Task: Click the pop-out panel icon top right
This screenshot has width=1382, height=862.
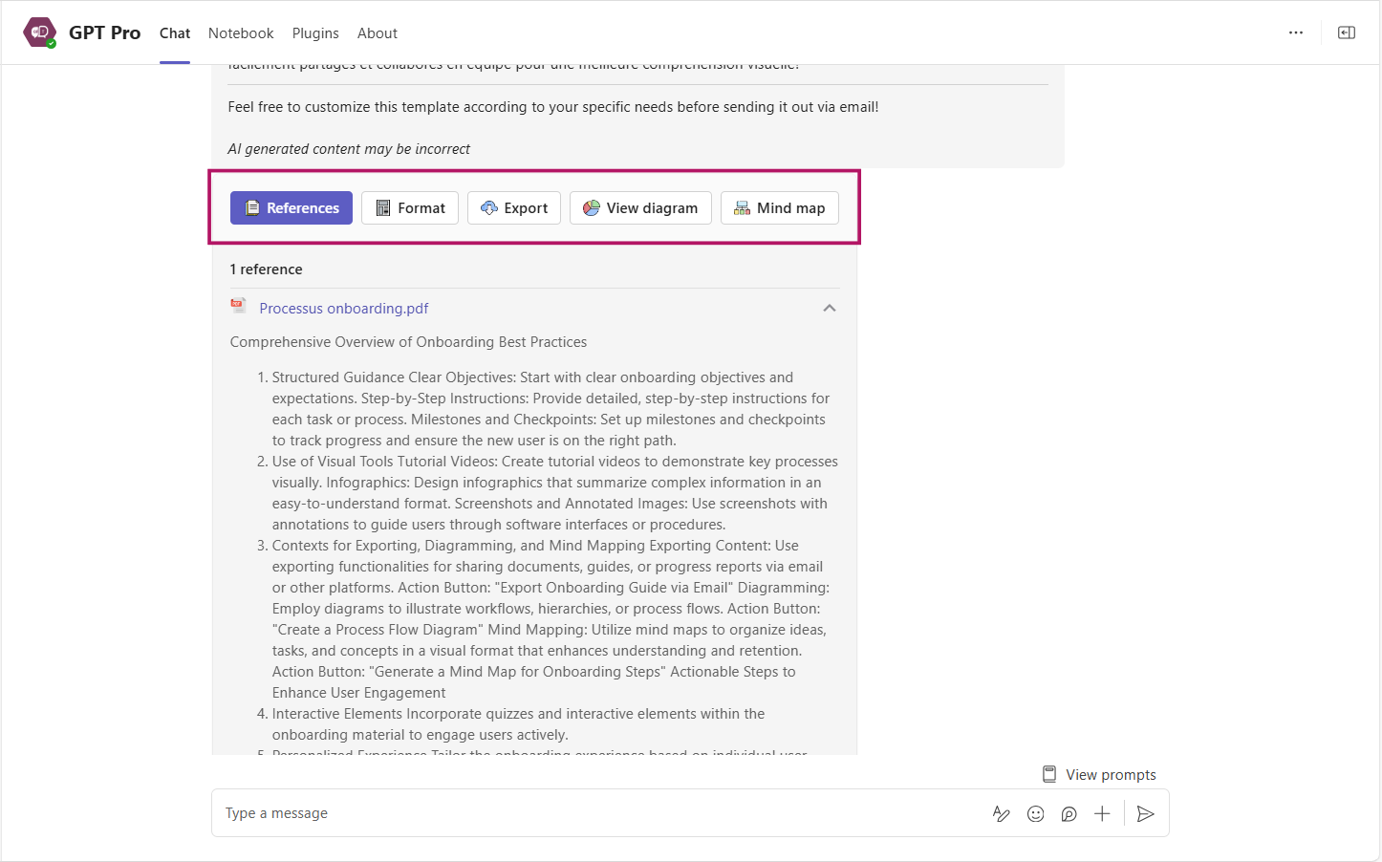Action: tap(1346, 32)
